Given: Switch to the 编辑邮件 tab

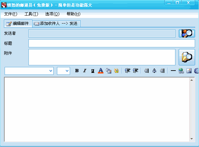Looking at the screenshot, I should pyautogui.click(x=18, y=24).
